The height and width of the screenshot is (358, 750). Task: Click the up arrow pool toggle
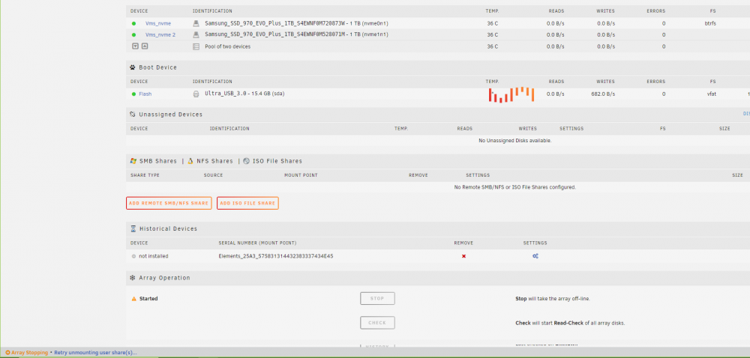click(145, 46)
